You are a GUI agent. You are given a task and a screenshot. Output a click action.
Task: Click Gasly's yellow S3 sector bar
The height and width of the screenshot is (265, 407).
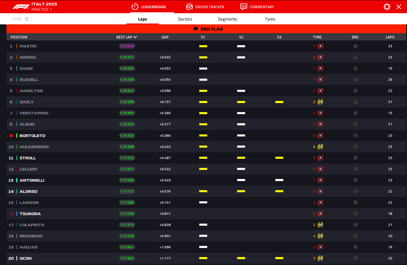[x=279, y=102]
